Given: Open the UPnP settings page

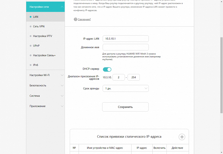Looking at the screenshot, I should (x=36, y=46).
